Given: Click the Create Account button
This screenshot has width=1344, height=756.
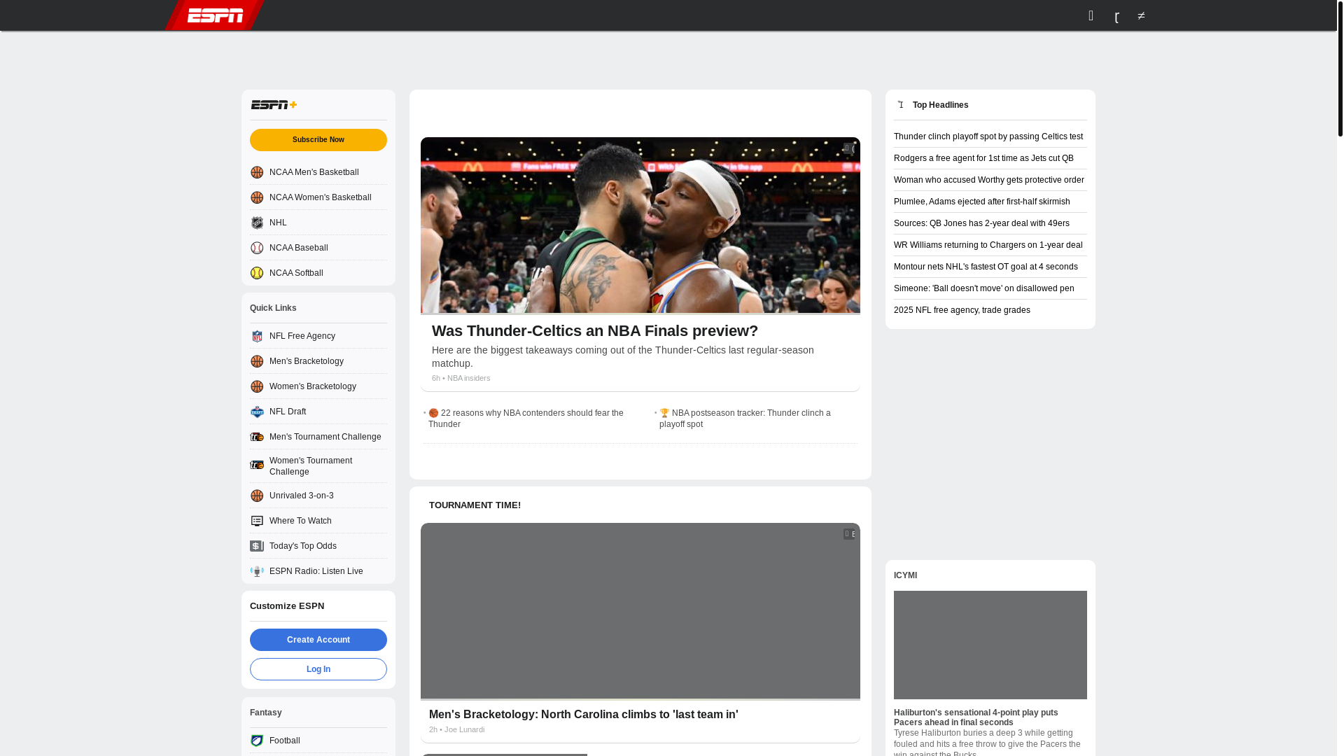Looking at the screenshot, I should 318,640.
